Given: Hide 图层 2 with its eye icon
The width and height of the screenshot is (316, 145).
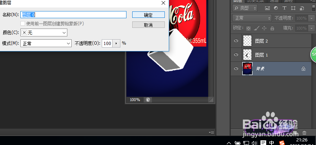Looking at the screenshot, I should (236, 41).
